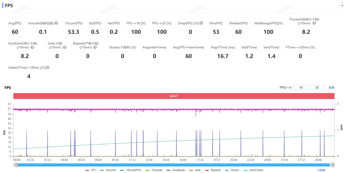Open help icon beside Jank(卡顿) (/10min)
This screenshot has width=344, height=173.
[65, 47]
